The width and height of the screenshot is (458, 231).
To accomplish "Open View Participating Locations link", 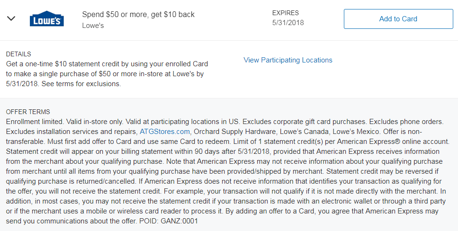I will (x=288, y=60).
